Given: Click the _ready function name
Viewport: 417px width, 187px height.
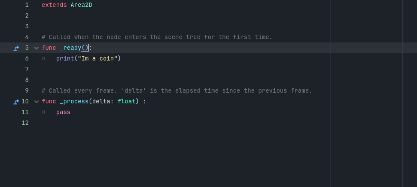Looking at the screenshot, I should click(70, 48).
